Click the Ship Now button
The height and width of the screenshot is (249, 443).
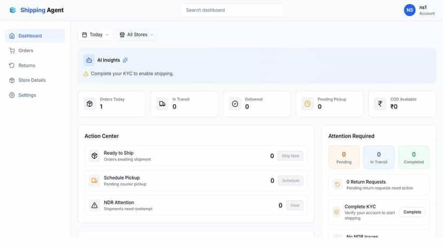[x=291, y=156]
